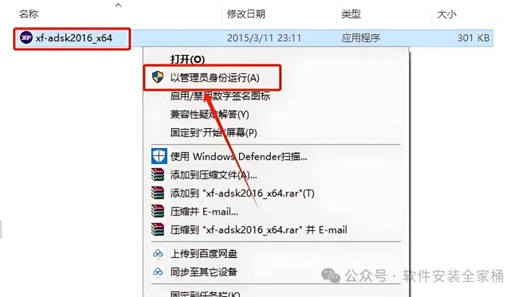Open 兼容性疑难解答(Y)

point(209,114)
